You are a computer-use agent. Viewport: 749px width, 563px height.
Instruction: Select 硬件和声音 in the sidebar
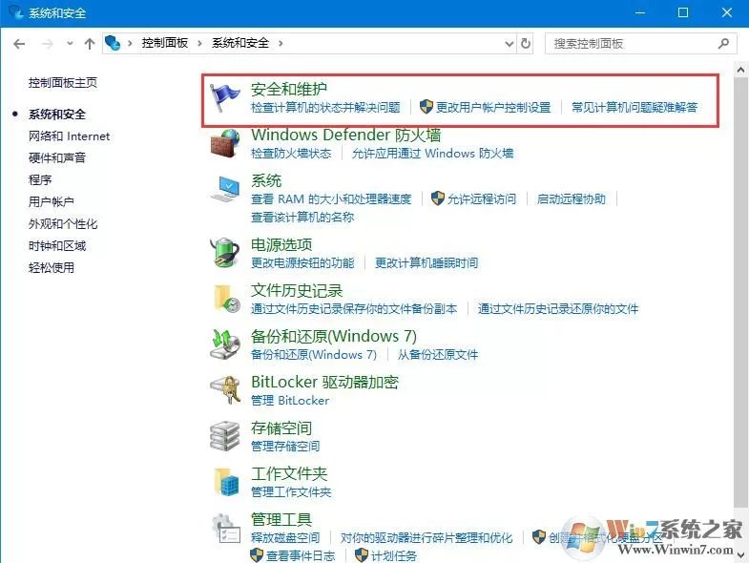[x=57, y=157]
